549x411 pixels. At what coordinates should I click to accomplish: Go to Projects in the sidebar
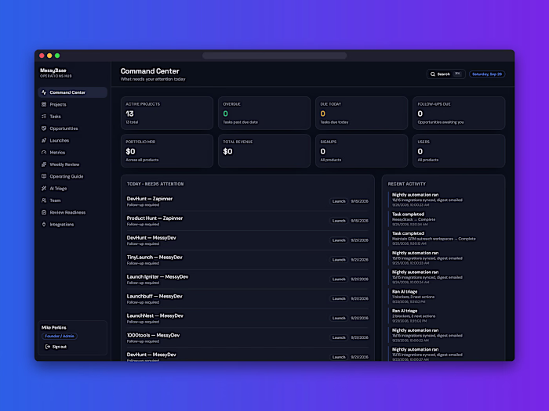click(x=58, y=104)
